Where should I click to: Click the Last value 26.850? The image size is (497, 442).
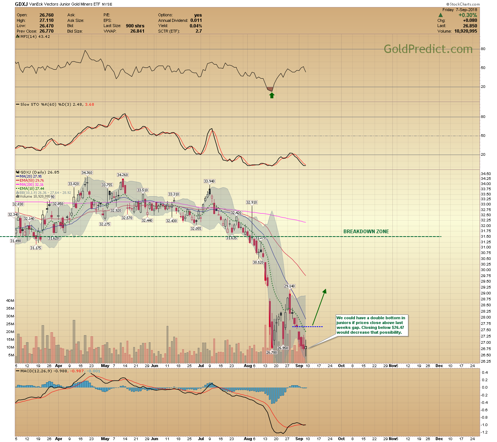[470, 26]
